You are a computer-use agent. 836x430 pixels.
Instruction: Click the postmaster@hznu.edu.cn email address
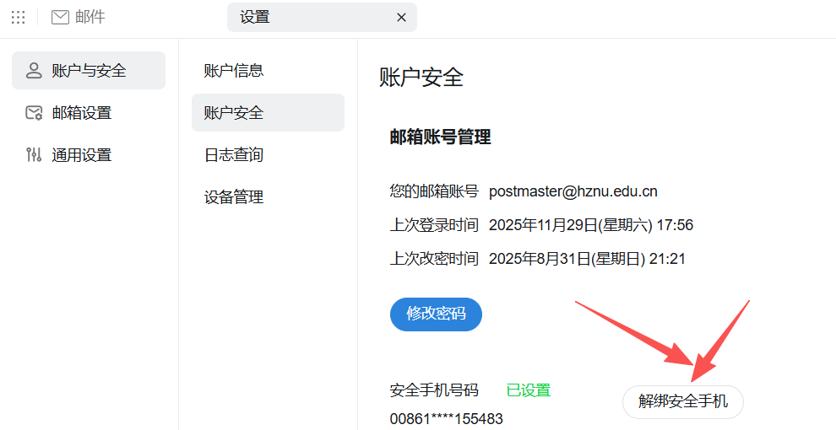(573, 191)
